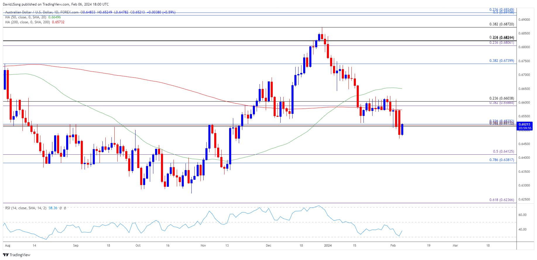Click the 16 date label on time axis
Screen dimensions: 537x260
pos(168,245)
